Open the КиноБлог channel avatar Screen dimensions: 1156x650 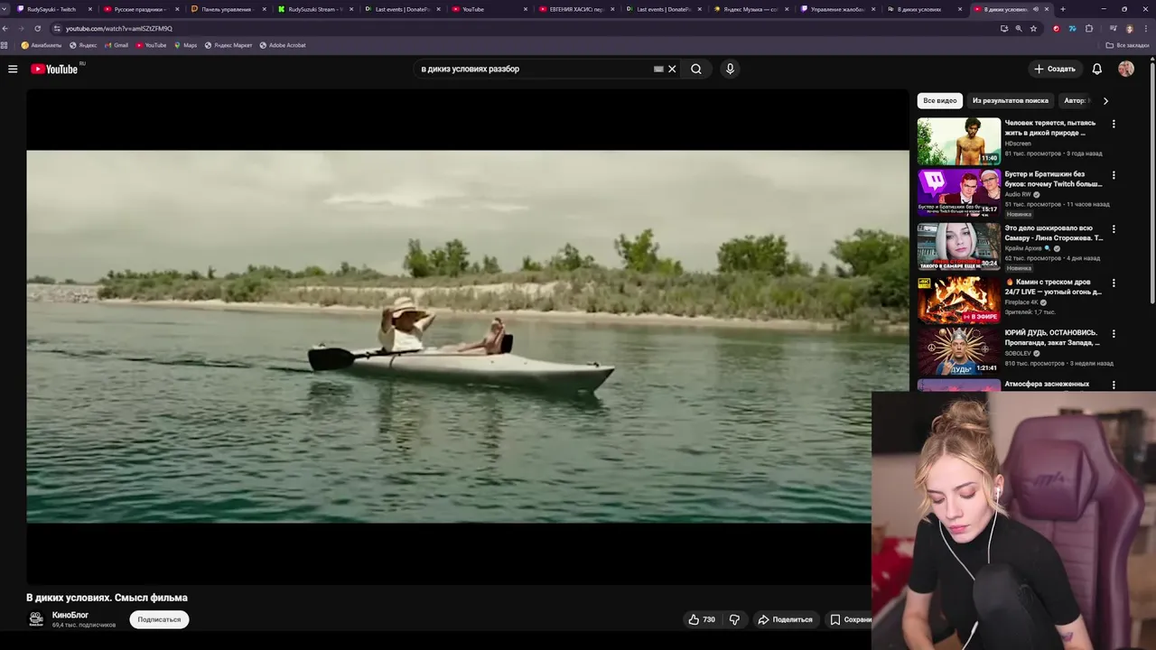tap(36, 618)
